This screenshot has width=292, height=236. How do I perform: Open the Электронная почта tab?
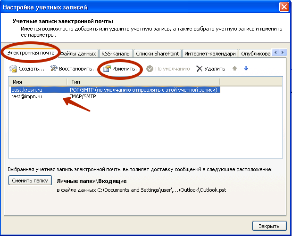coord(30,53)
